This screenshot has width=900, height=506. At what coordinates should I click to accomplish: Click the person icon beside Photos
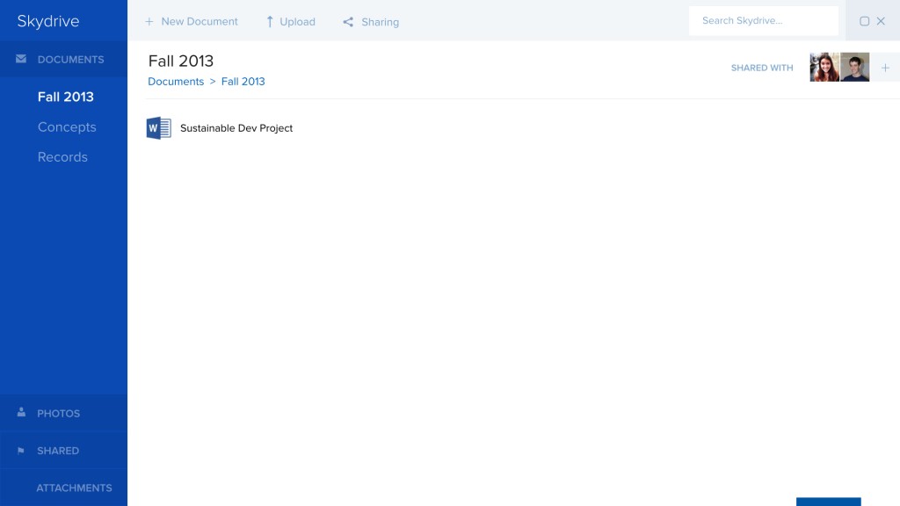tap(21, 412)
